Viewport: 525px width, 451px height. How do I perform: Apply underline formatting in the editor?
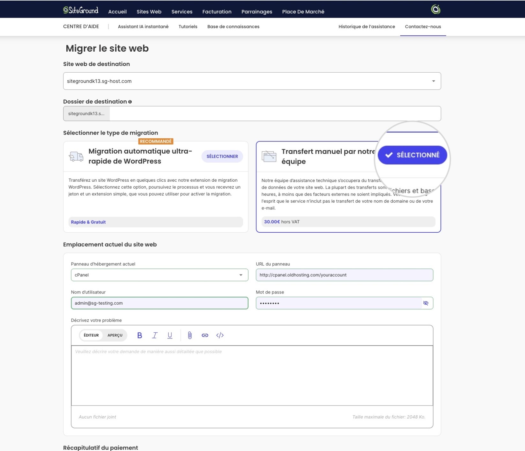pyautogui.click(x=170, y=335)
